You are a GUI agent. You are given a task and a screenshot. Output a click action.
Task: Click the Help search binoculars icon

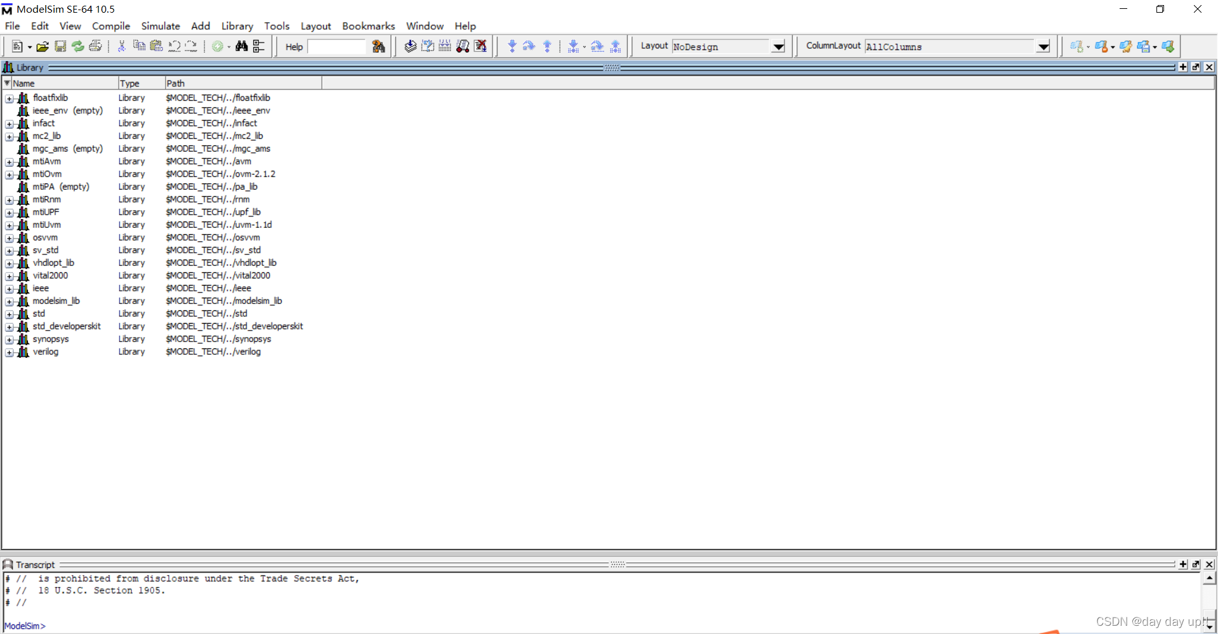tap(379, 46)
